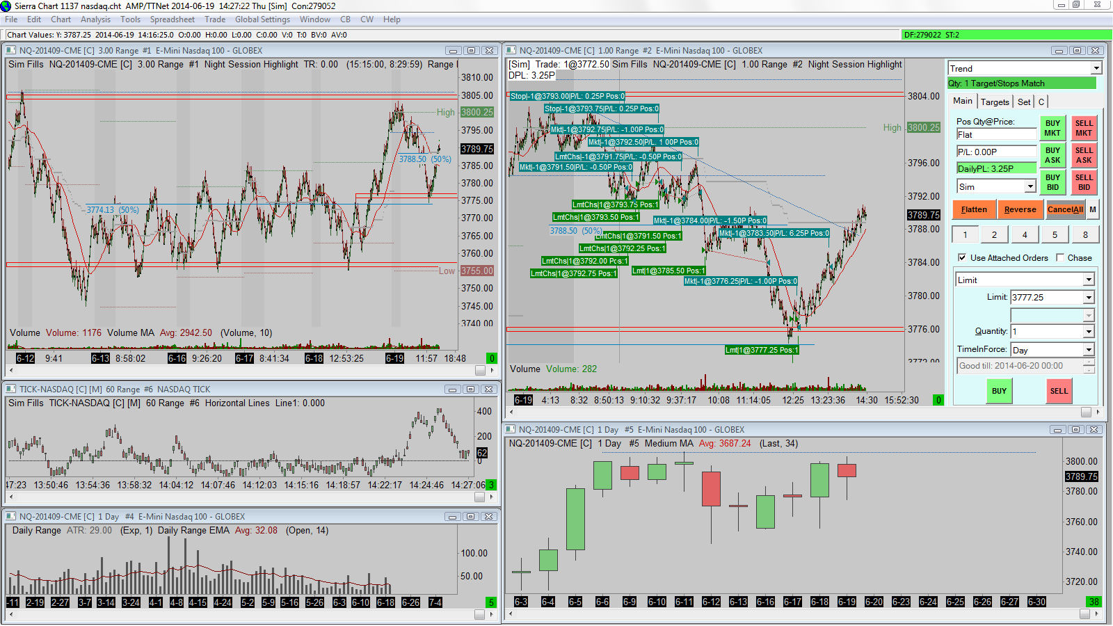Click the Reverse position button
The height and width of the screenshot is (626, 1113).
coord(1020,209)
